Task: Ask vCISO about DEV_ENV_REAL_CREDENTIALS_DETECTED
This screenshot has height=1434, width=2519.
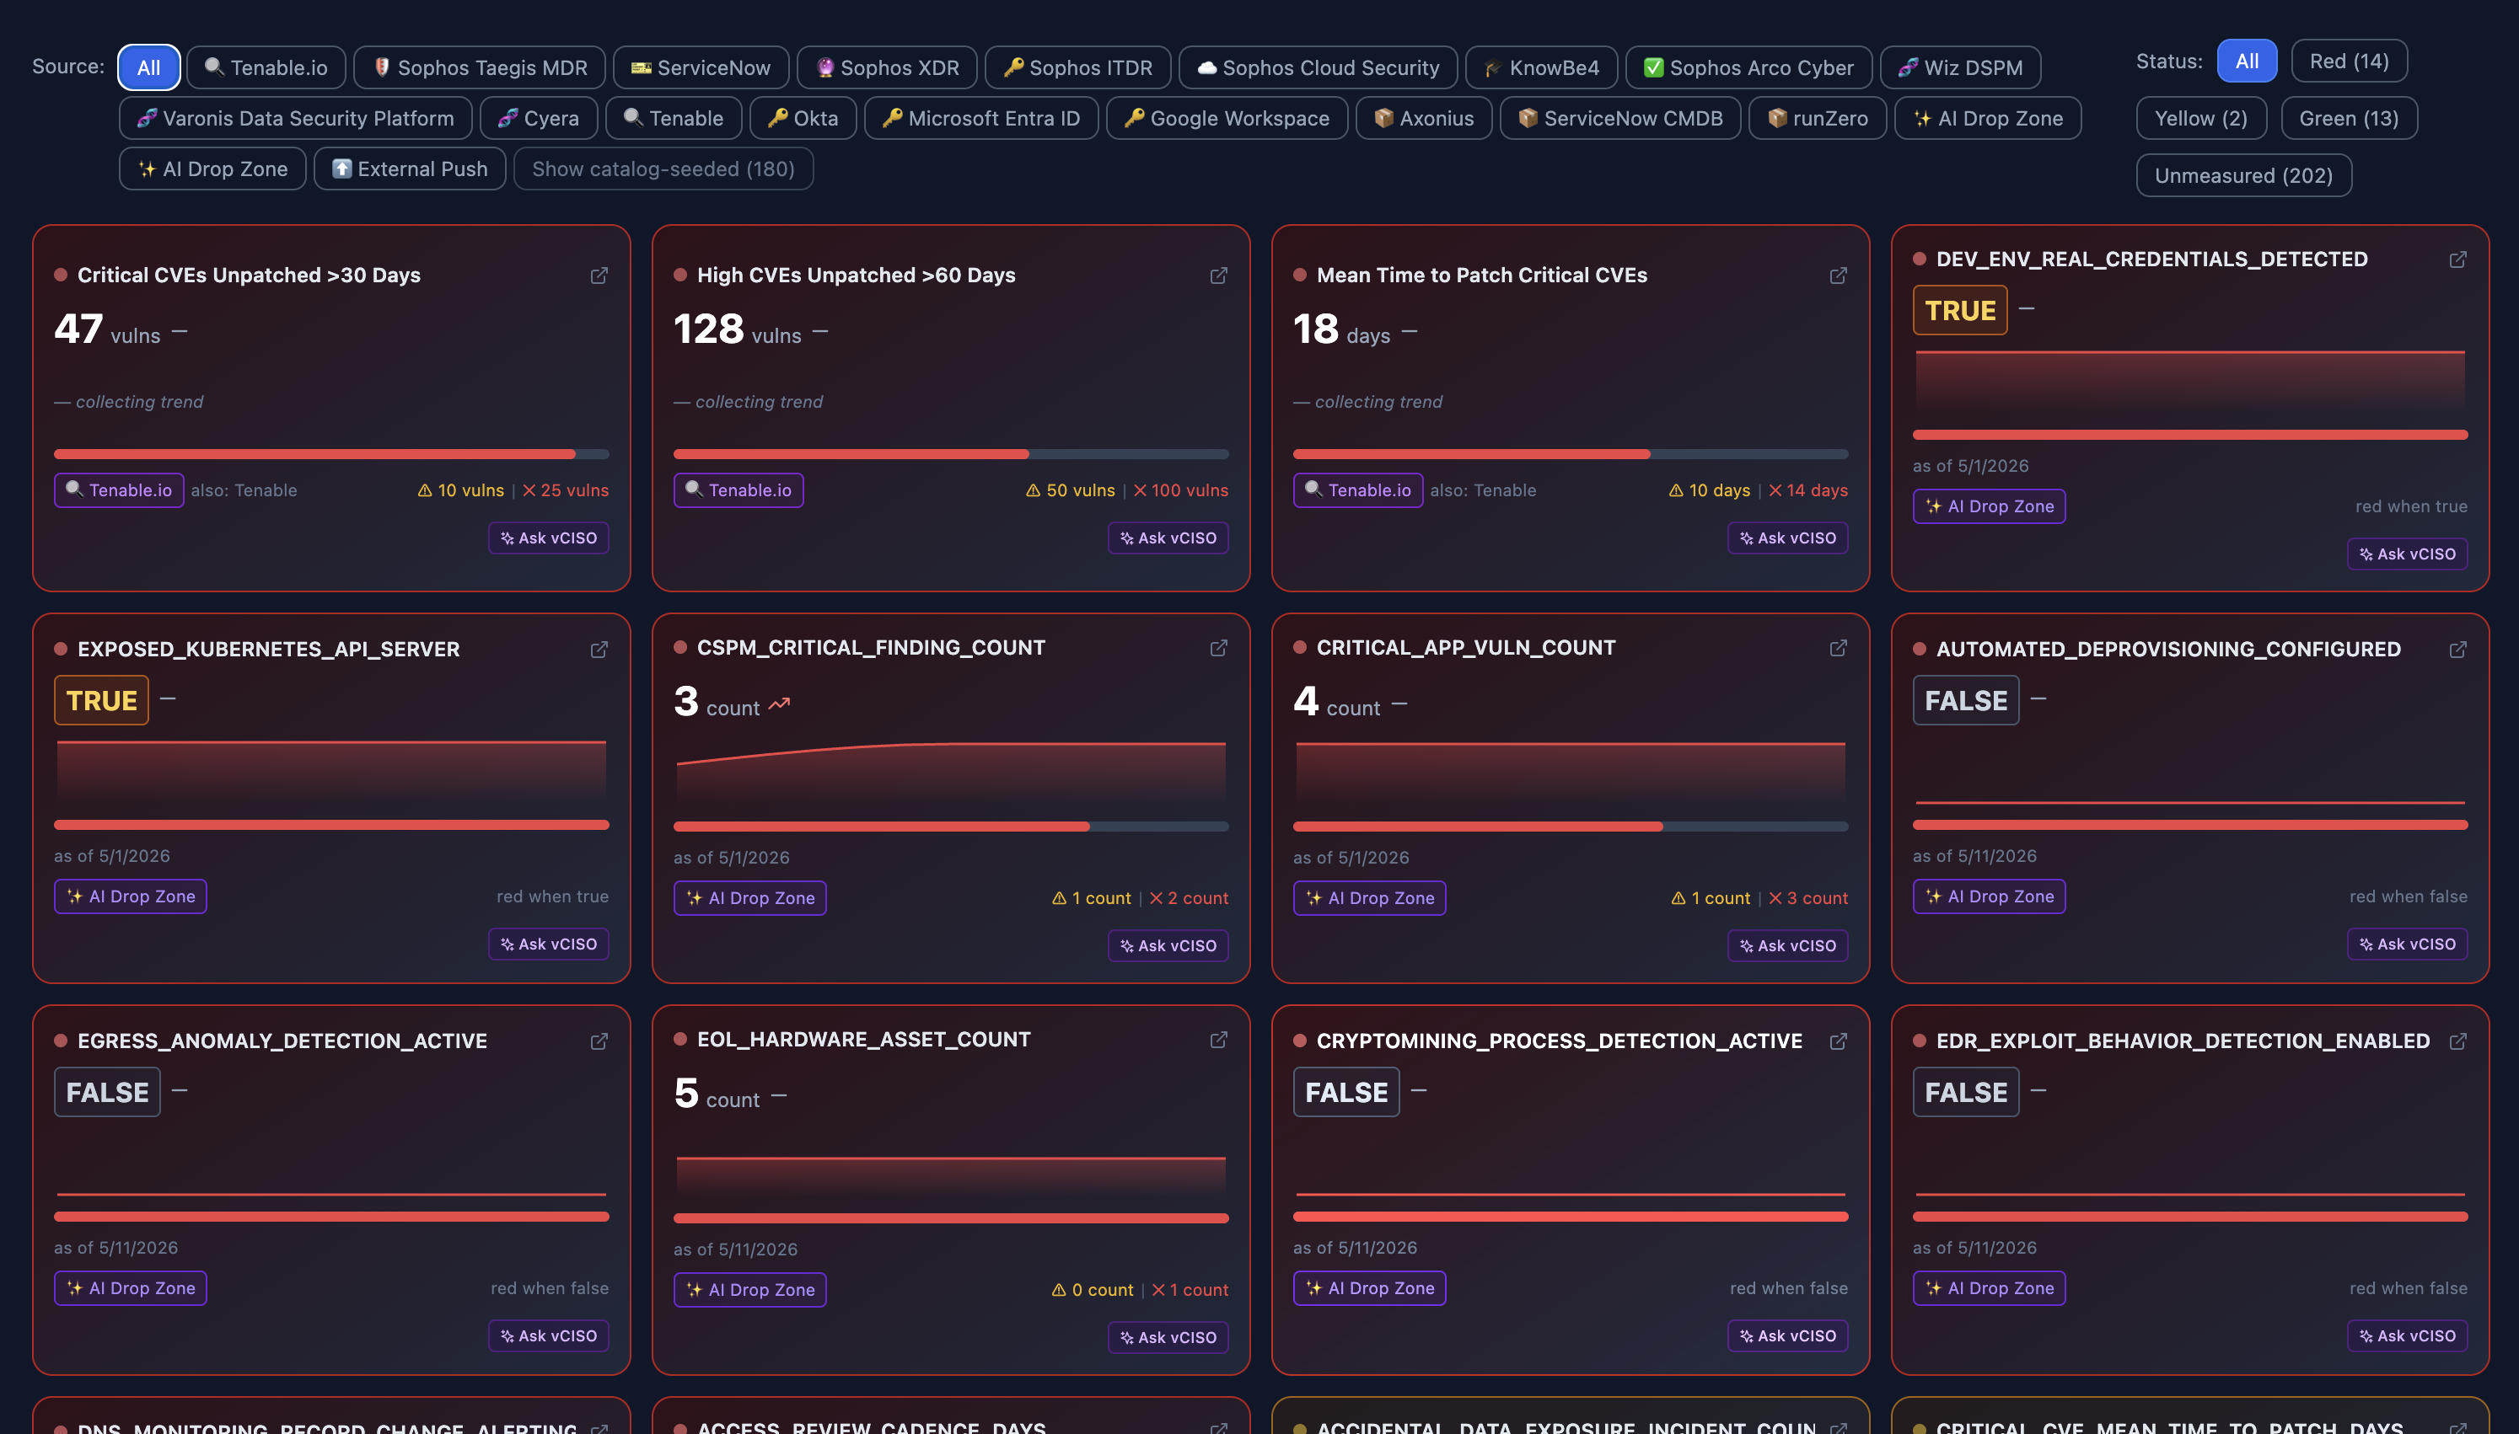Action: pos(2408,554)
